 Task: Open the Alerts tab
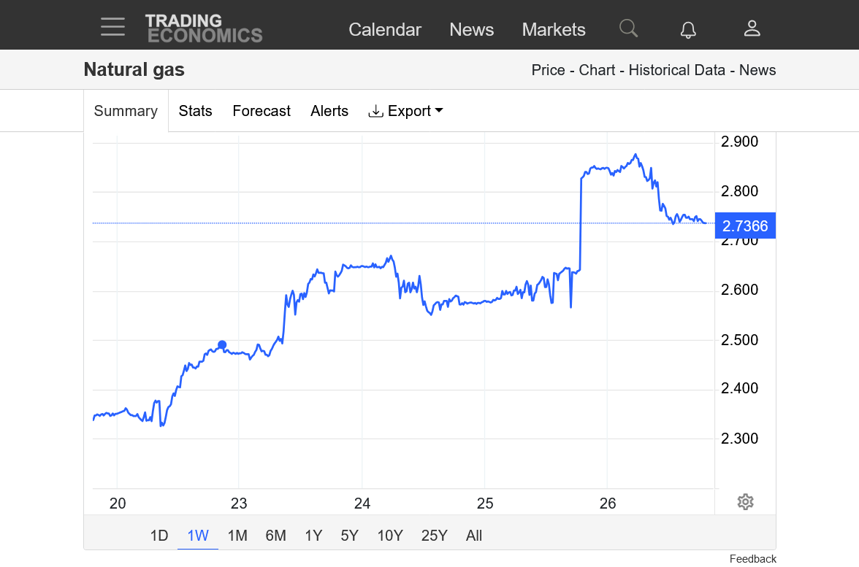[x=329, y=111]
